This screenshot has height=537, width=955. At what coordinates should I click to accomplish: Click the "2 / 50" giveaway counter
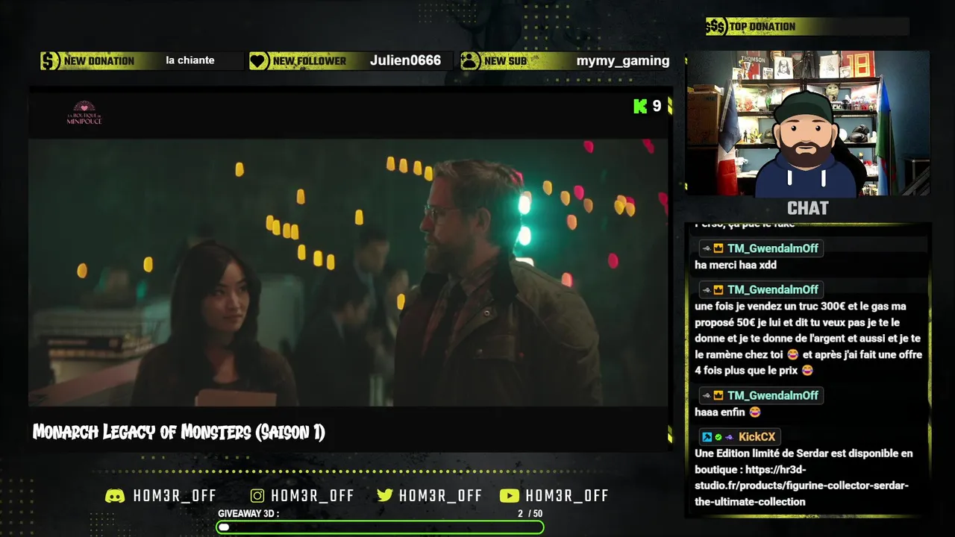click(x=530, y=514)
